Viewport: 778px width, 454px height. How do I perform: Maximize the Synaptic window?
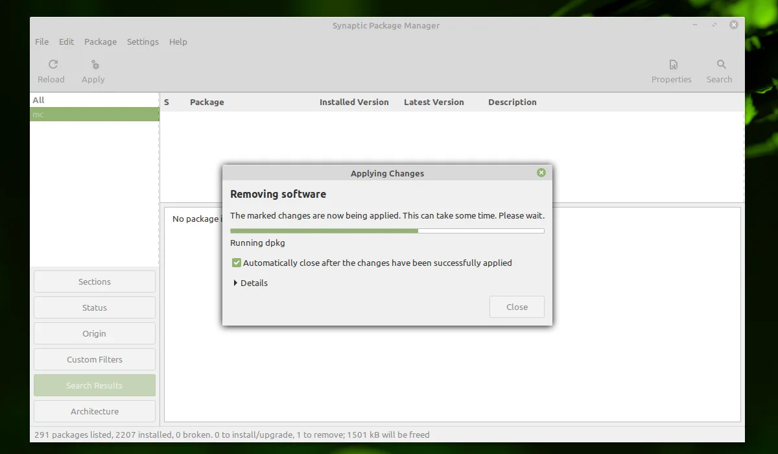714,25
